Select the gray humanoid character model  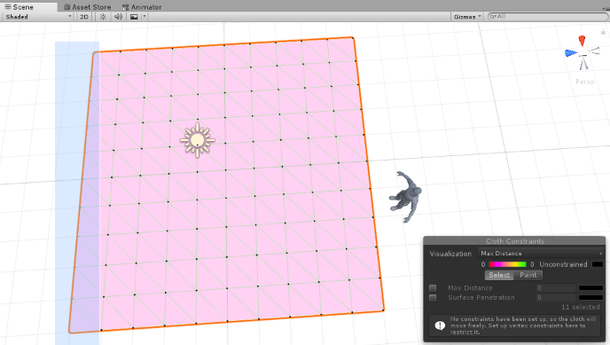click(405, 197)
